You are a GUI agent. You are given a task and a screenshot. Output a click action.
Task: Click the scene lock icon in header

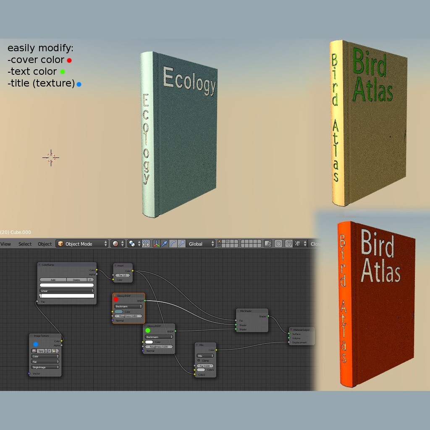tap(268, 244)
